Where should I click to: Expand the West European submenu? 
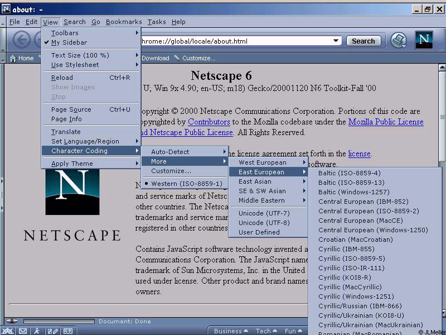268,162
